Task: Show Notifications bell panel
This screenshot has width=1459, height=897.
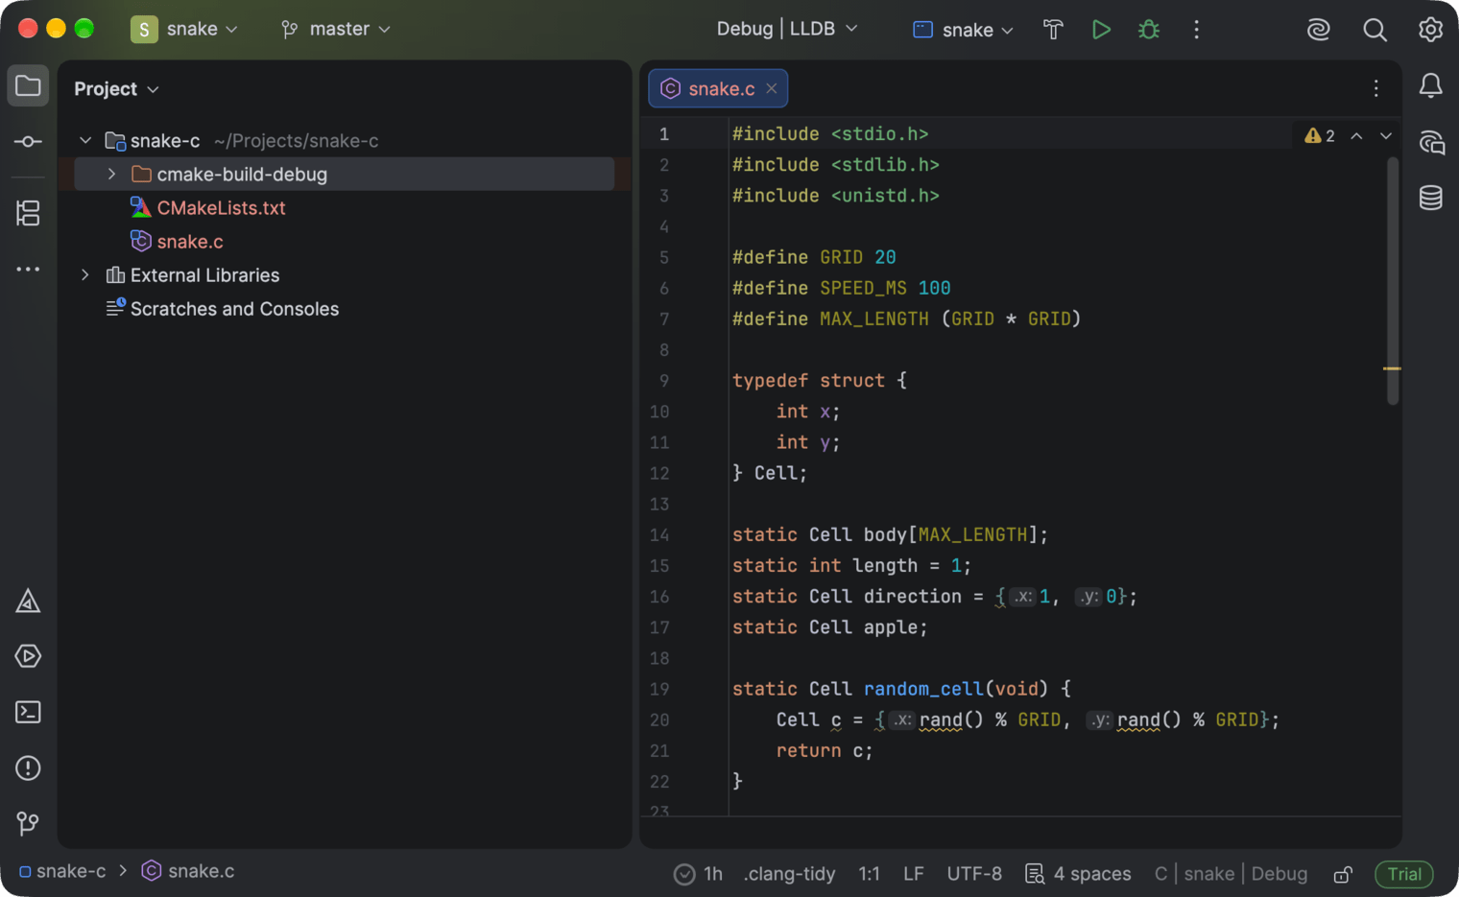Action: [1430, 86]
